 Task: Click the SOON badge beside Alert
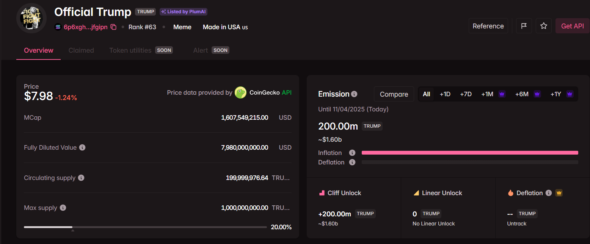220,50
